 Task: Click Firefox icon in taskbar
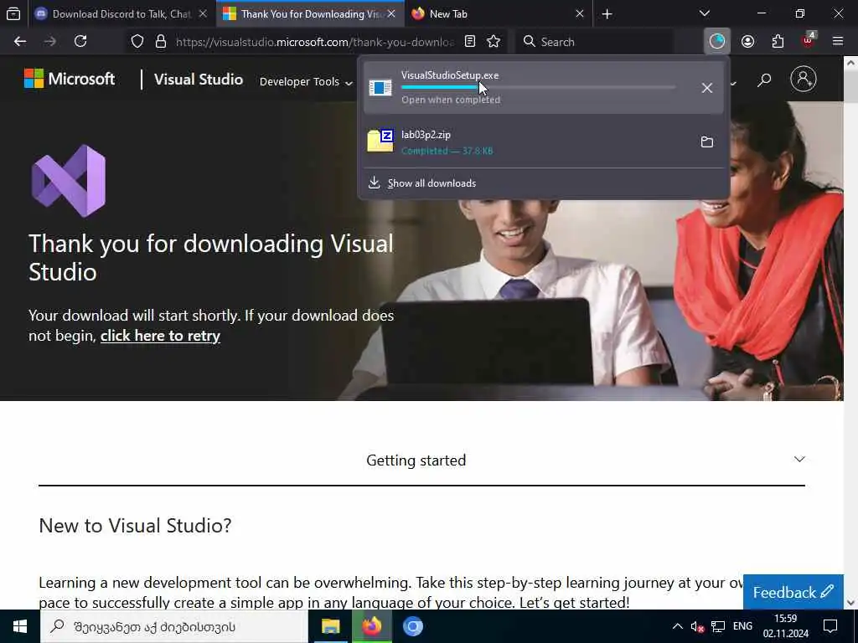point(371,626)
